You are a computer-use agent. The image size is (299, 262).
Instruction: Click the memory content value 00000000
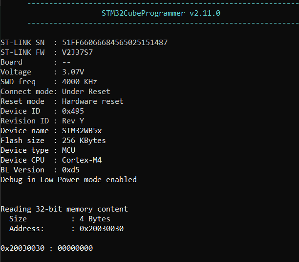pyautogui.click(x=75, y=248)
